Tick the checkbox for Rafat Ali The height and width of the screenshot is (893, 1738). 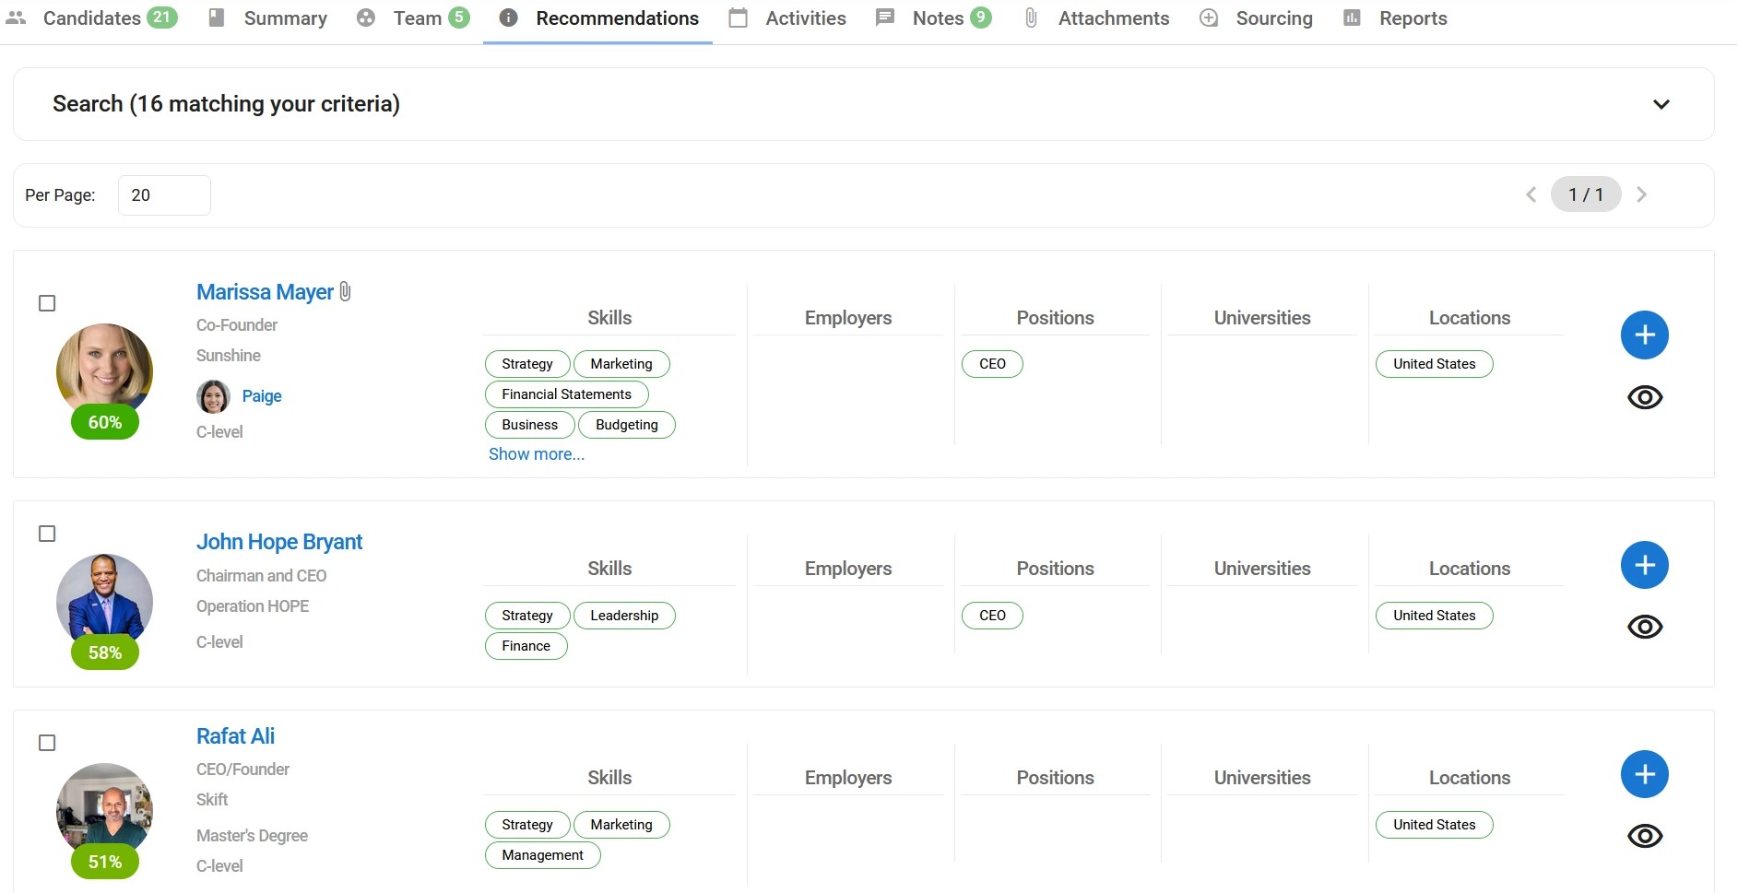tap(47, 743)
